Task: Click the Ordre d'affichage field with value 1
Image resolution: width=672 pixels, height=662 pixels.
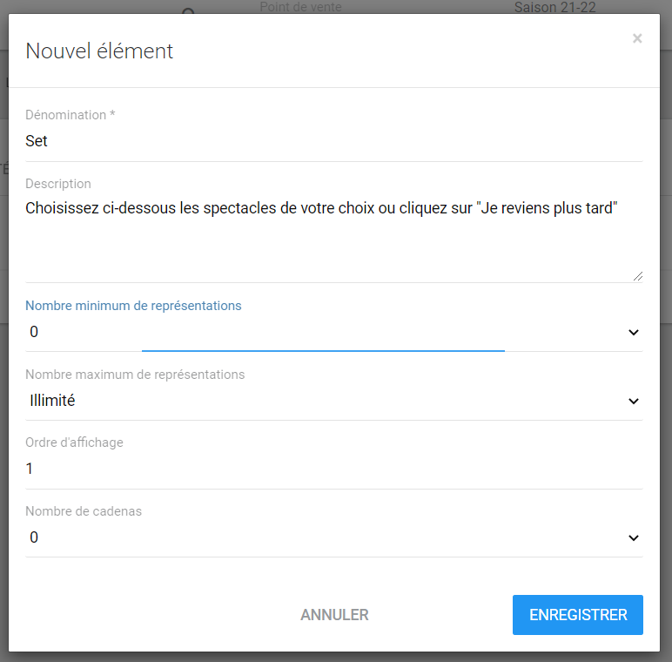Action: (334, 469)
